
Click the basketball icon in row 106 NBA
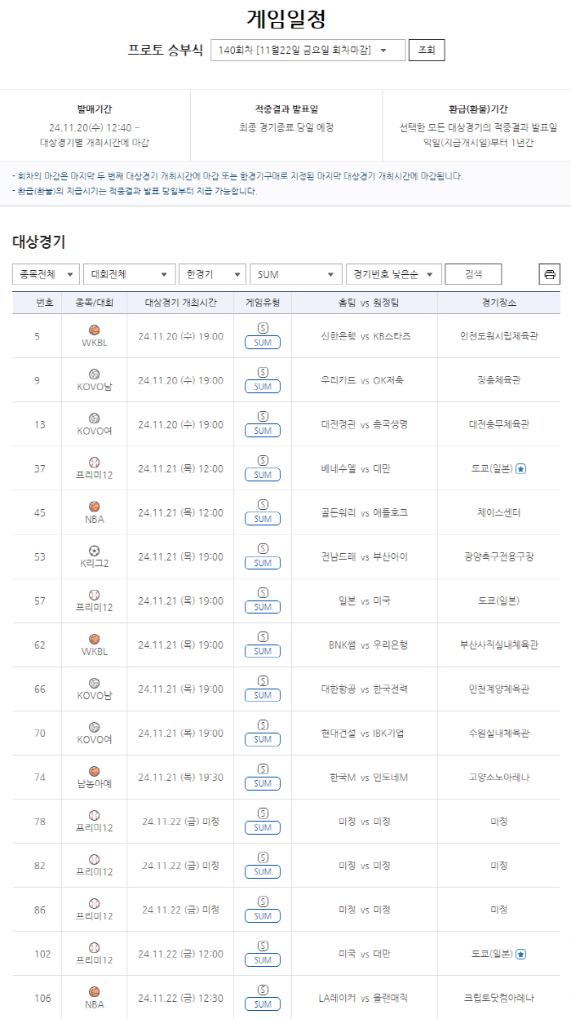pos(94,991)
